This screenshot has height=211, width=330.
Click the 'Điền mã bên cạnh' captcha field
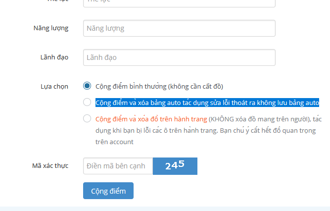coord(118,166)
